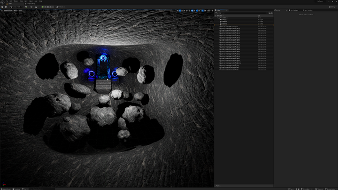The image size is (338, 190).
Task: Open the Content Drawer
Action: (6, 189)
